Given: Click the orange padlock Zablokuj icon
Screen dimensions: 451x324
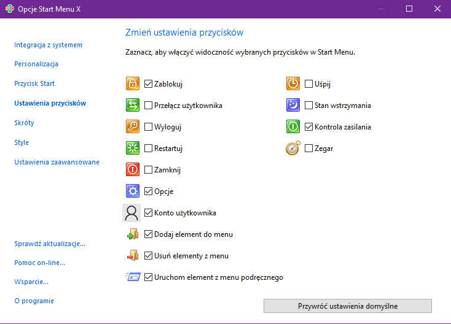Looking at the screenshot, I should click(133, 83).
